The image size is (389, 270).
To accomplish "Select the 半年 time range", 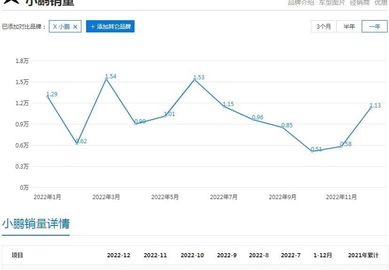I will point(349,26).
